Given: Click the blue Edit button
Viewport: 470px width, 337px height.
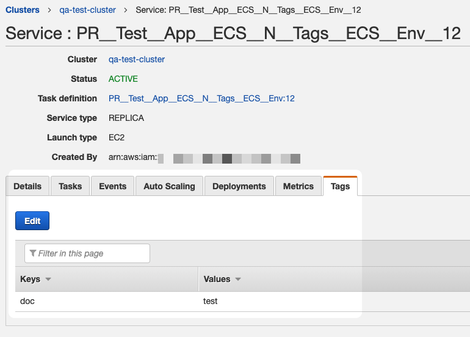Looking at the screenshot, I should (x=32, y=221).
